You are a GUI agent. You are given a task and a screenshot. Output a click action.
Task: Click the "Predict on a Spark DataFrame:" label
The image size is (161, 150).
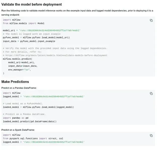pos(18,130)
